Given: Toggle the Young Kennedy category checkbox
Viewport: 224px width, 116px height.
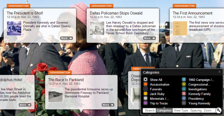Looking at the screenshot, I should coord(184,103).
